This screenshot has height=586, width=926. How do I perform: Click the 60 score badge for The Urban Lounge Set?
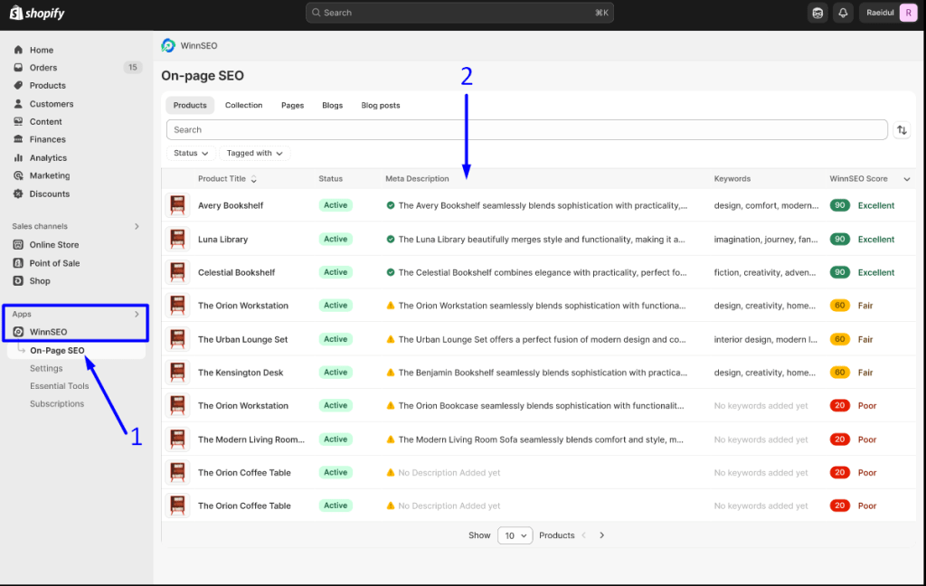click(x=840, y=339)
